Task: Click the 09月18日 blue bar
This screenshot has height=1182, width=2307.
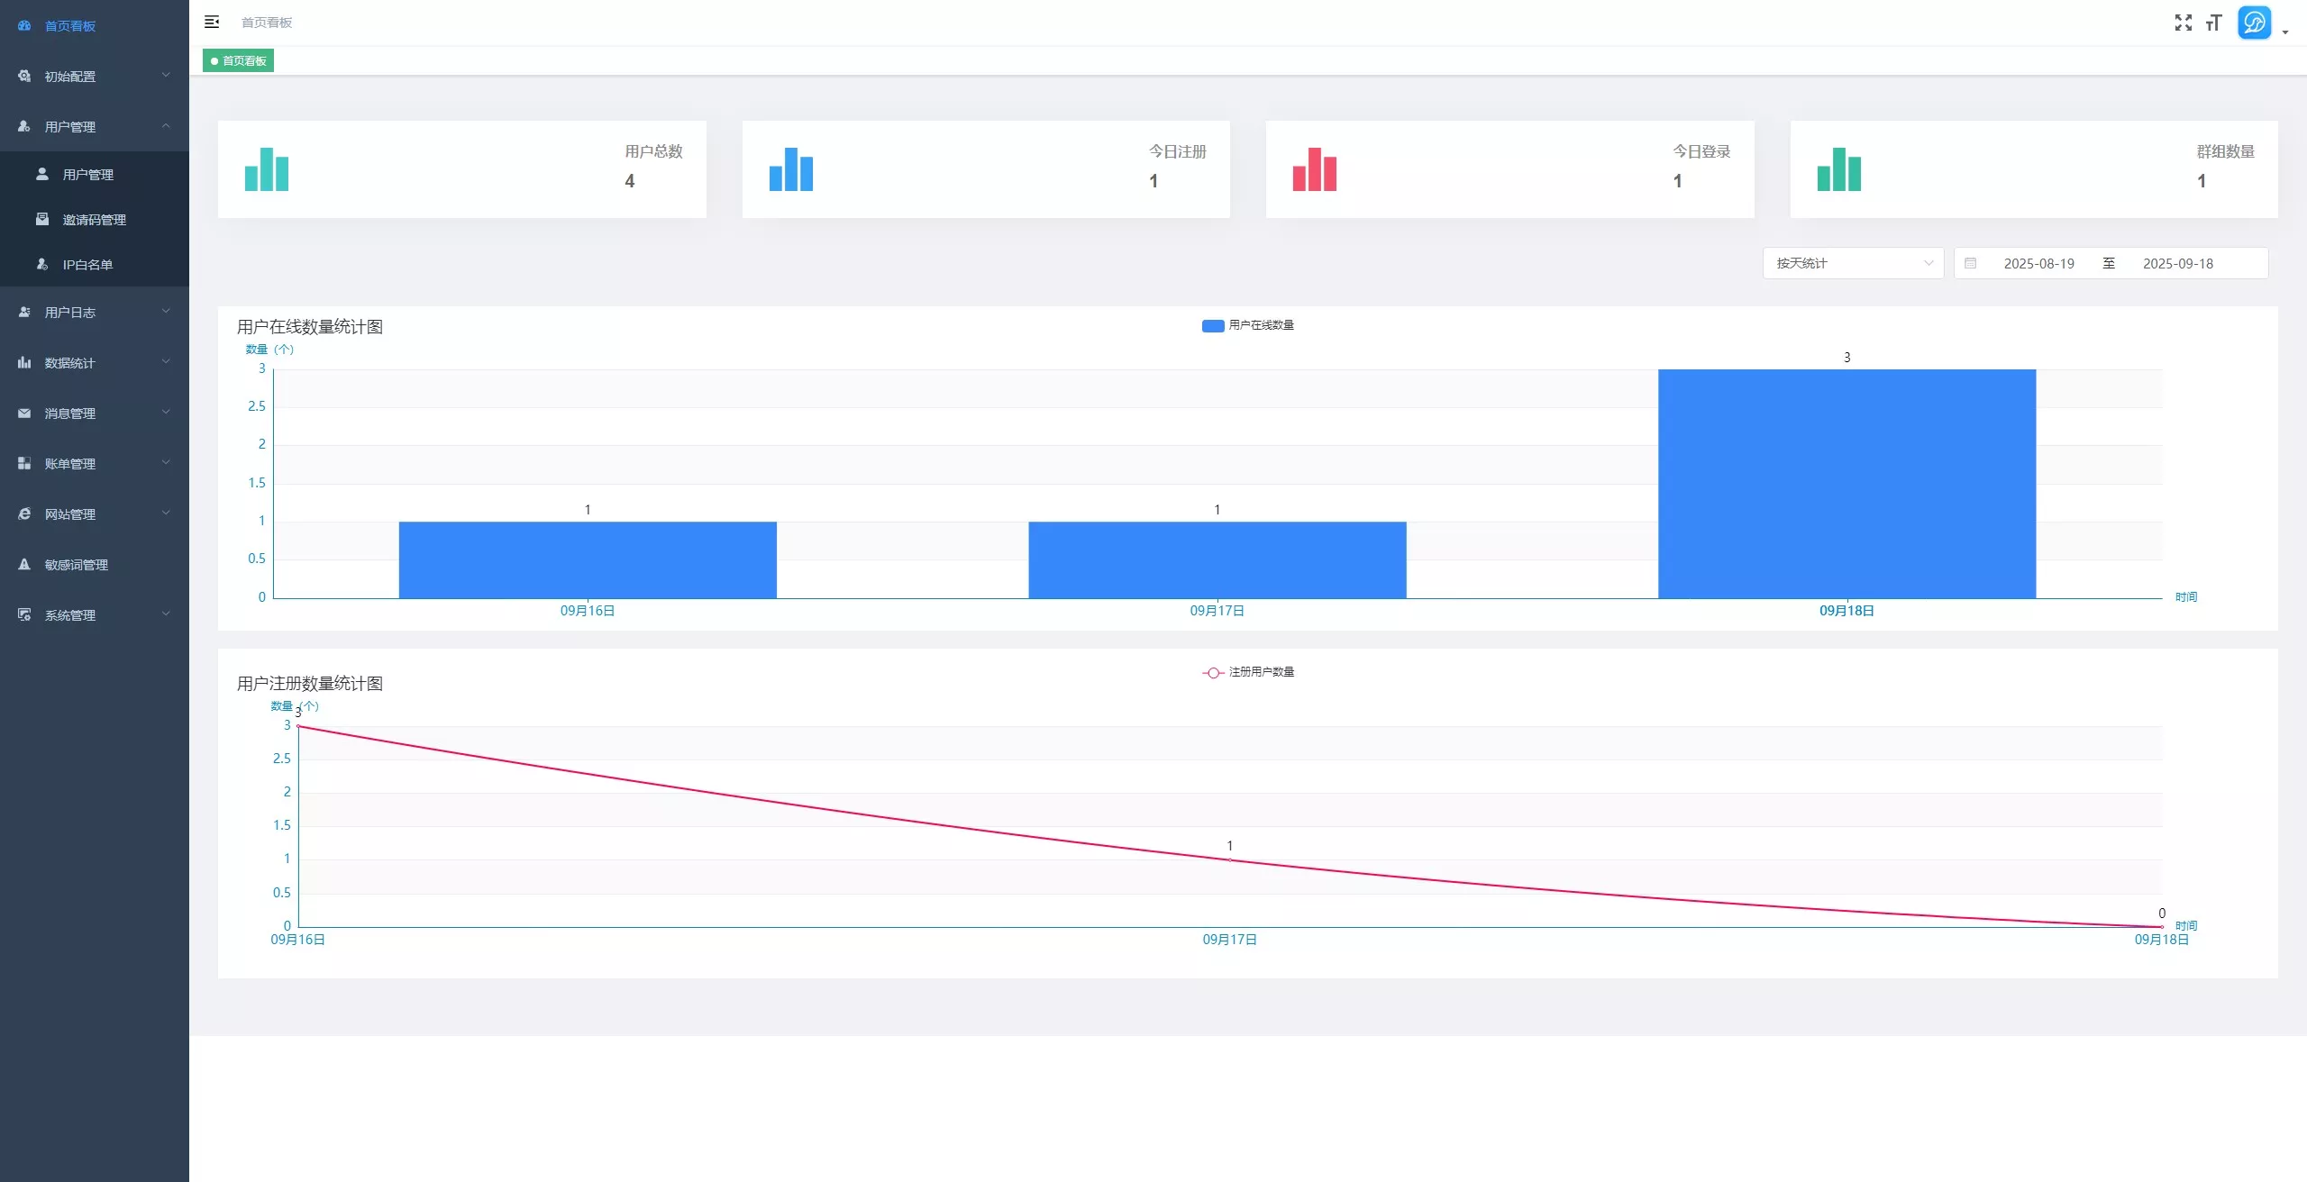Action: click(1847, 484)
